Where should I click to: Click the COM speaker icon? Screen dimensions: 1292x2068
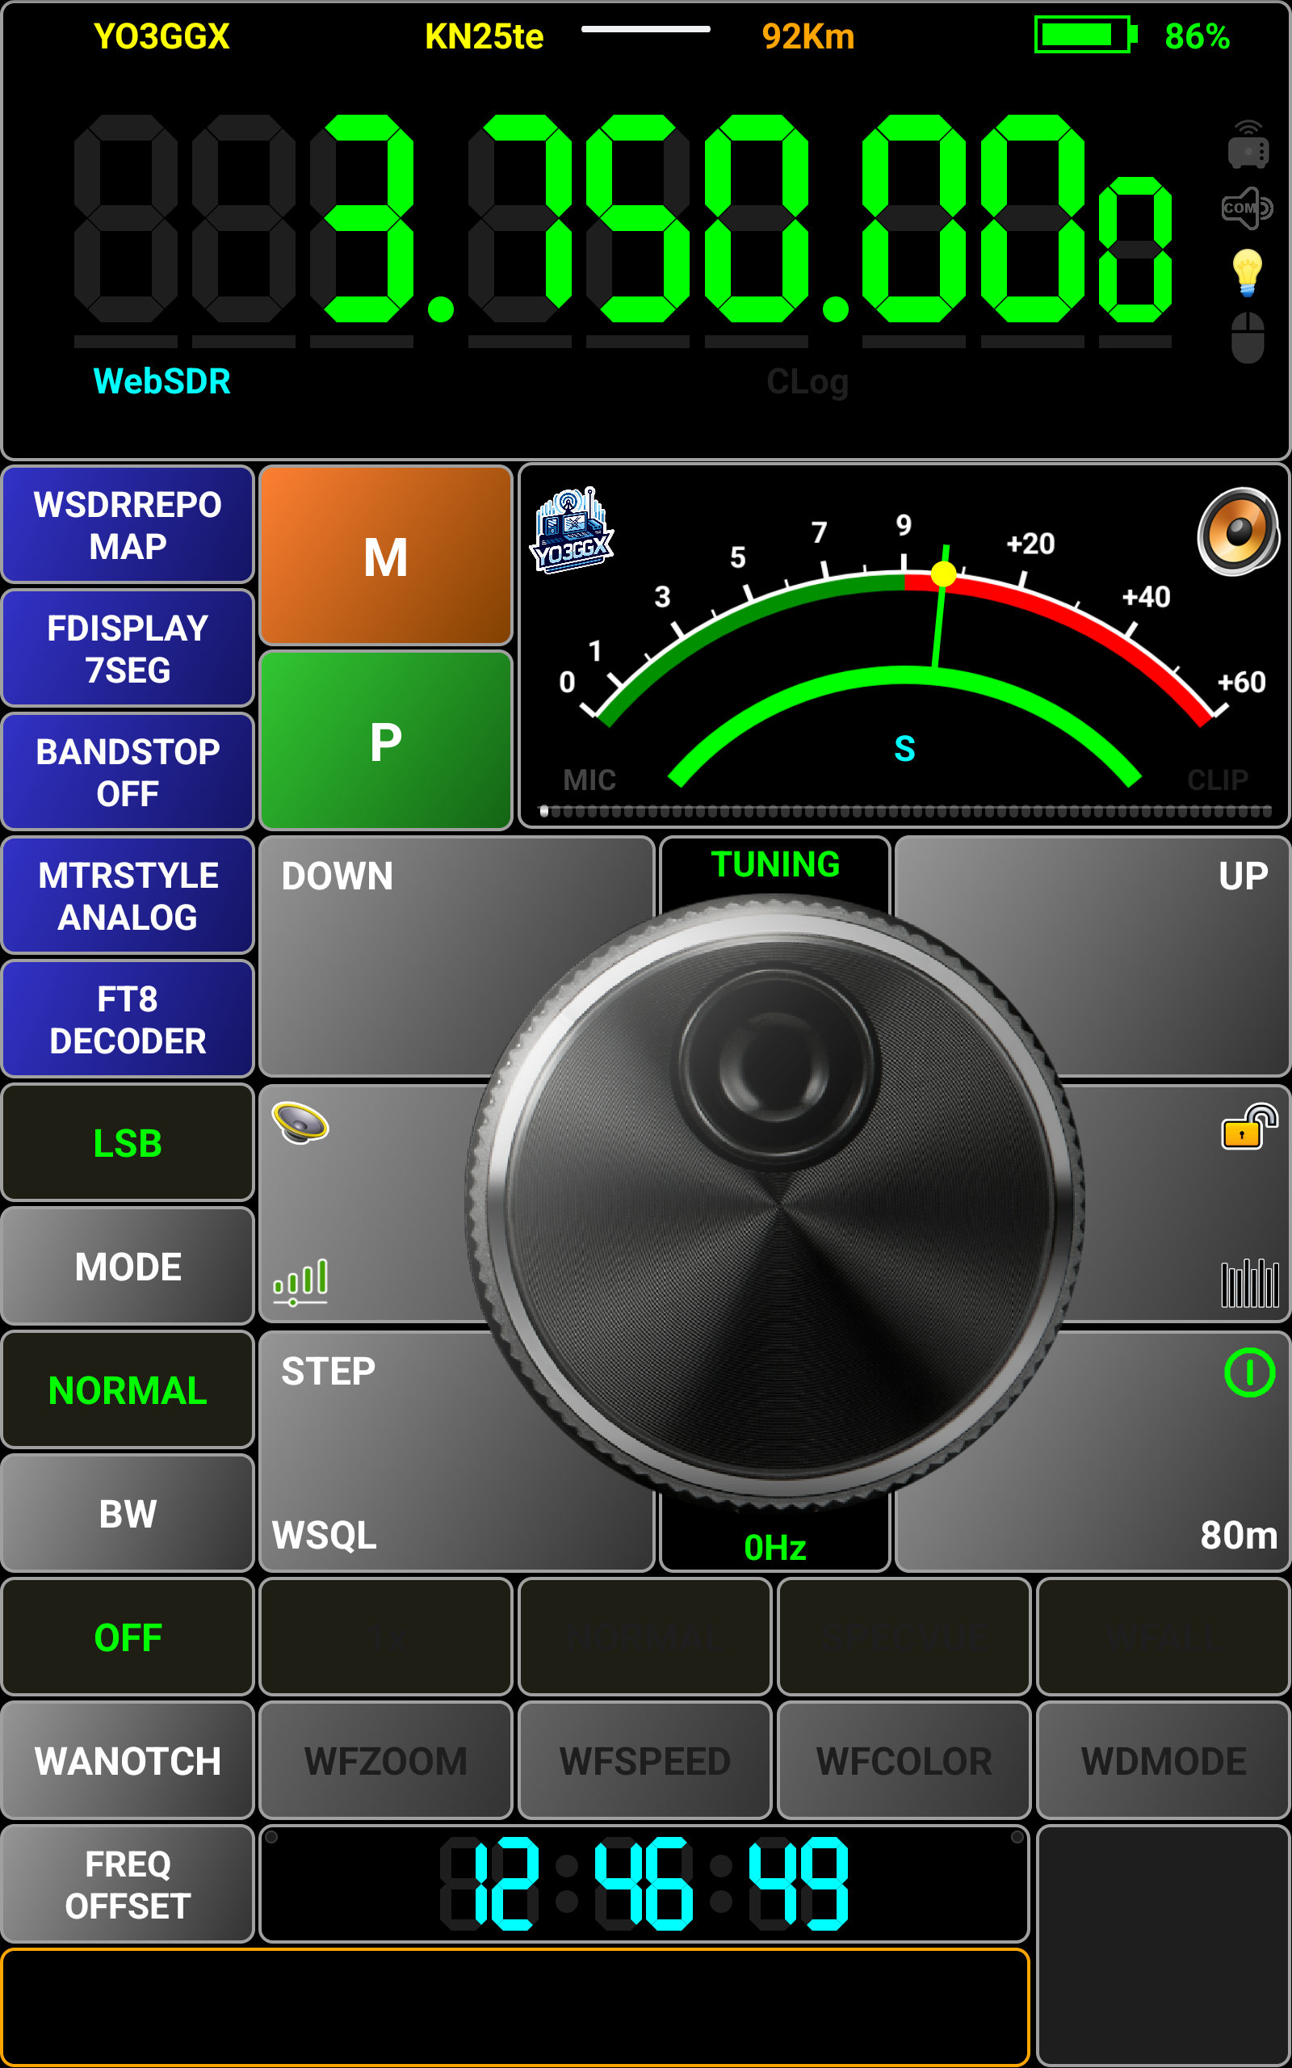[1247, 208]
